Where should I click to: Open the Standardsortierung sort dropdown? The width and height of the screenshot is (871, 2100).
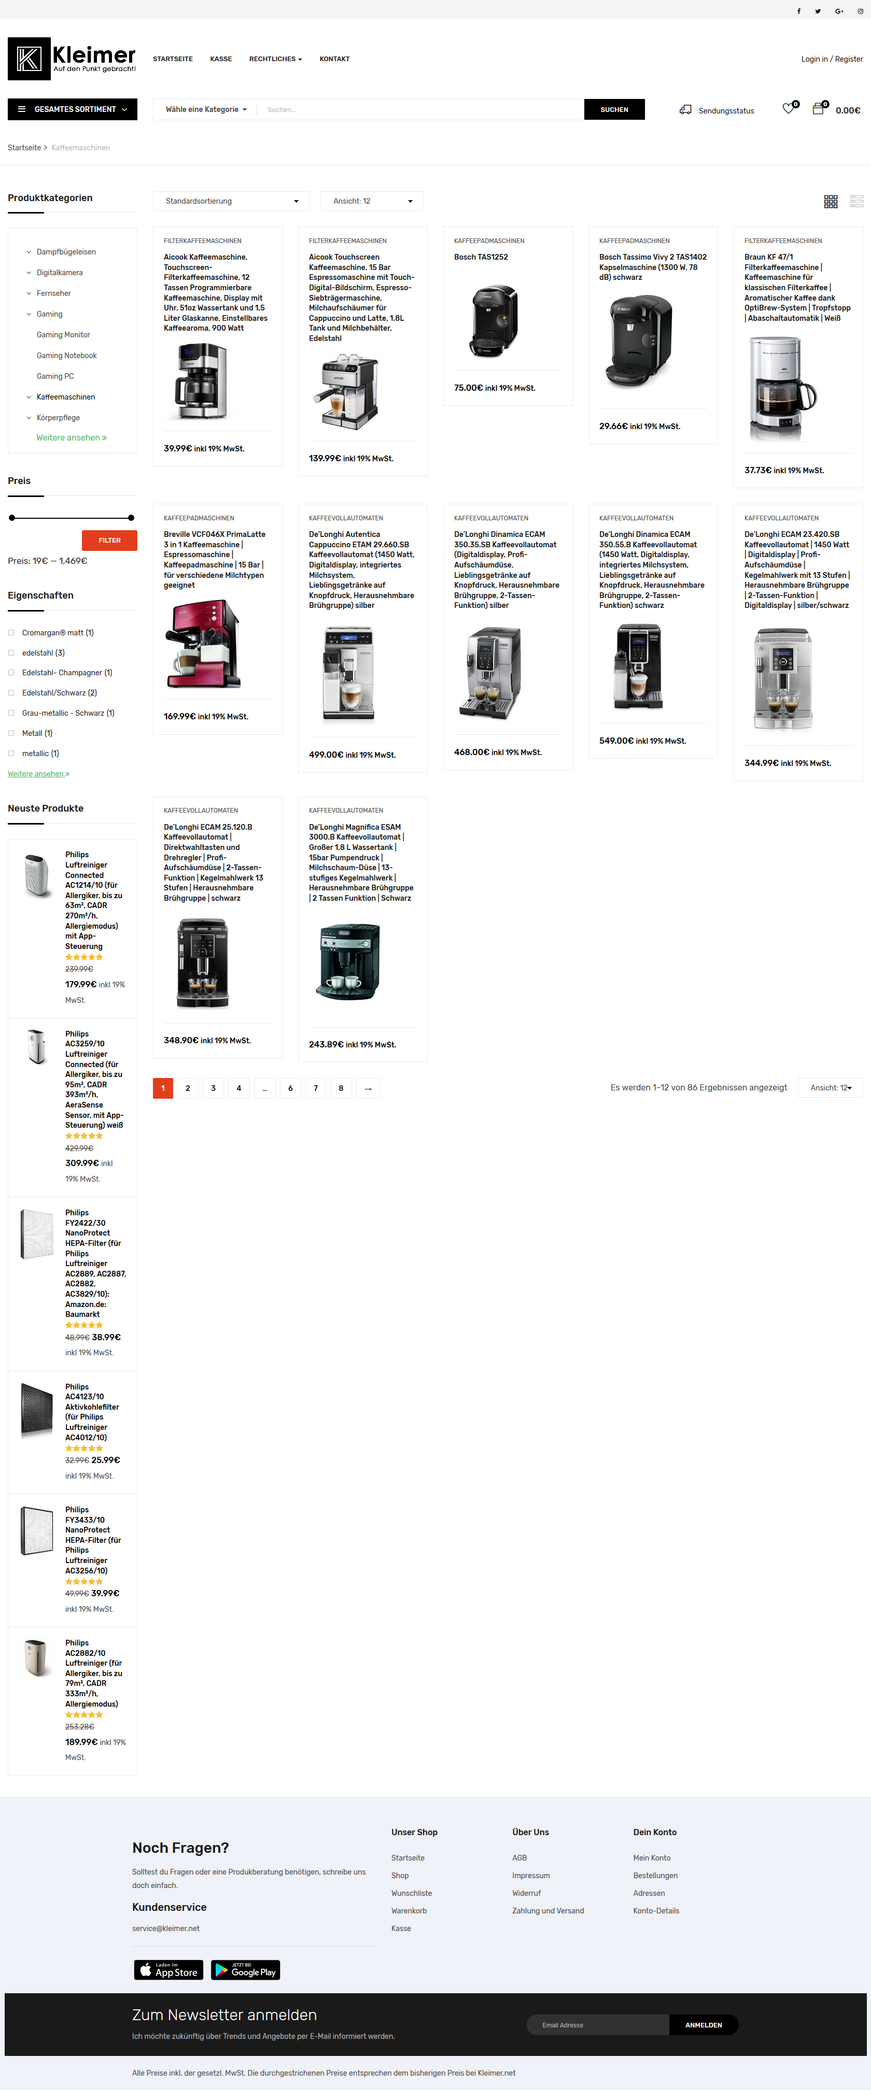[232, 202]
